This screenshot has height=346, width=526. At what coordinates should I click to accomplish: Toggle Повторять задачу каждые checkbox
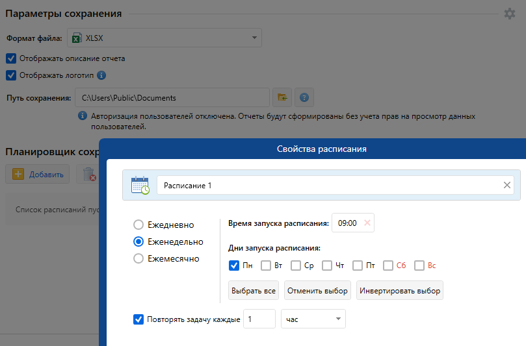[138, 319]
